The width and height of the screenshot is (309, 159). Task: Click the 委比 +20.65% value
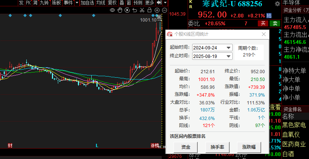point(215,24)
